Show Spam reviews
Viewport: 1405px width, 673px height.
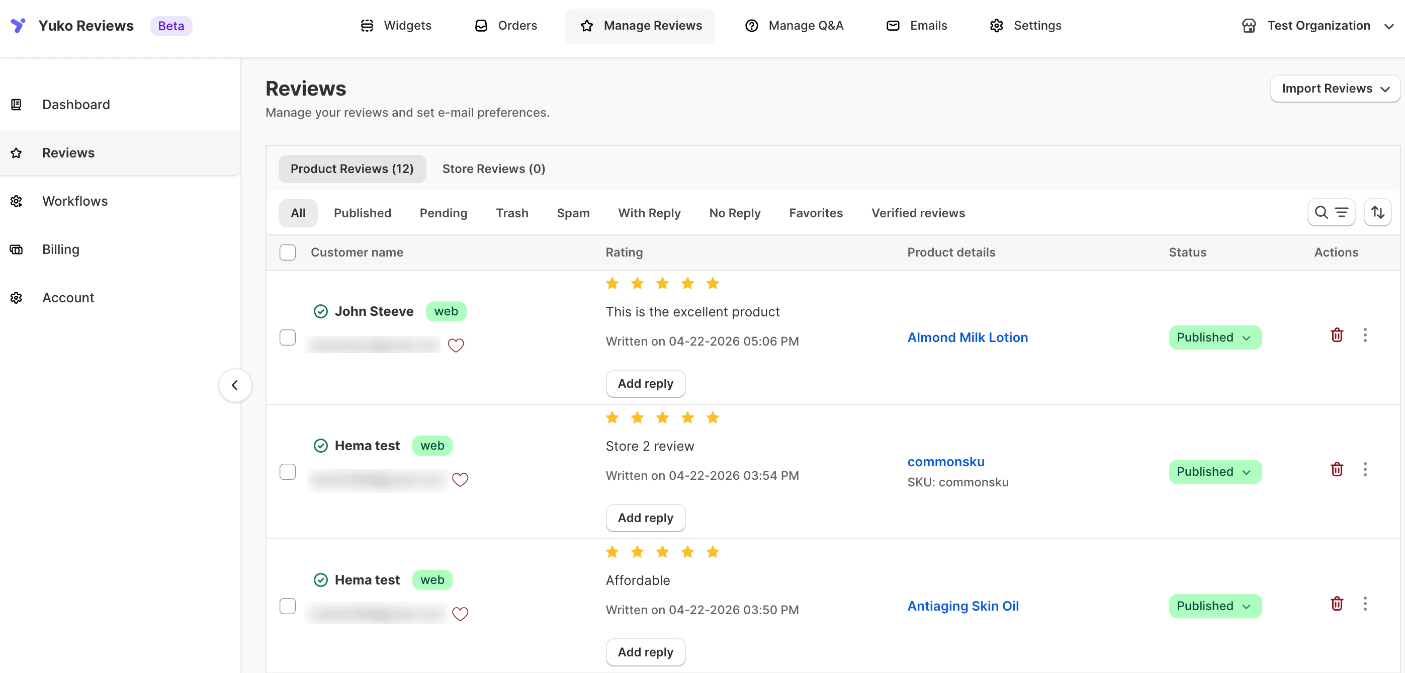pyautogui.click(x=573, y=213)
